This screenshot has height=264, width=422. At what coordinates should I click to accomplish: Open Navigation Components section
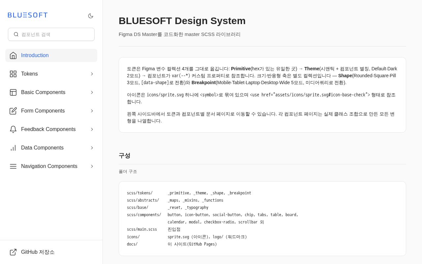[x=51, y=166]
